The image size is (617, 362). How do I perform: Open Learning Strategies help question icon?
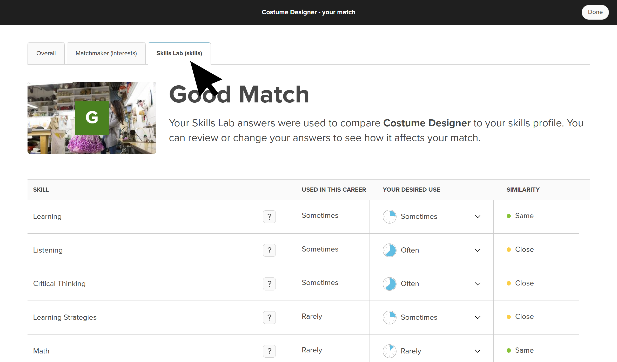(x=269, y=317)
